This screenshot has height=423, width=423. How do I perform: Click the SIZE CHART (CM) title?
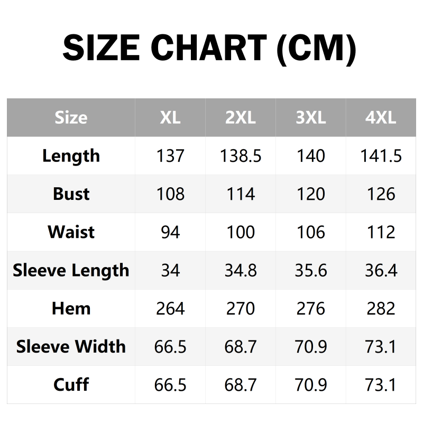point(210,48)
